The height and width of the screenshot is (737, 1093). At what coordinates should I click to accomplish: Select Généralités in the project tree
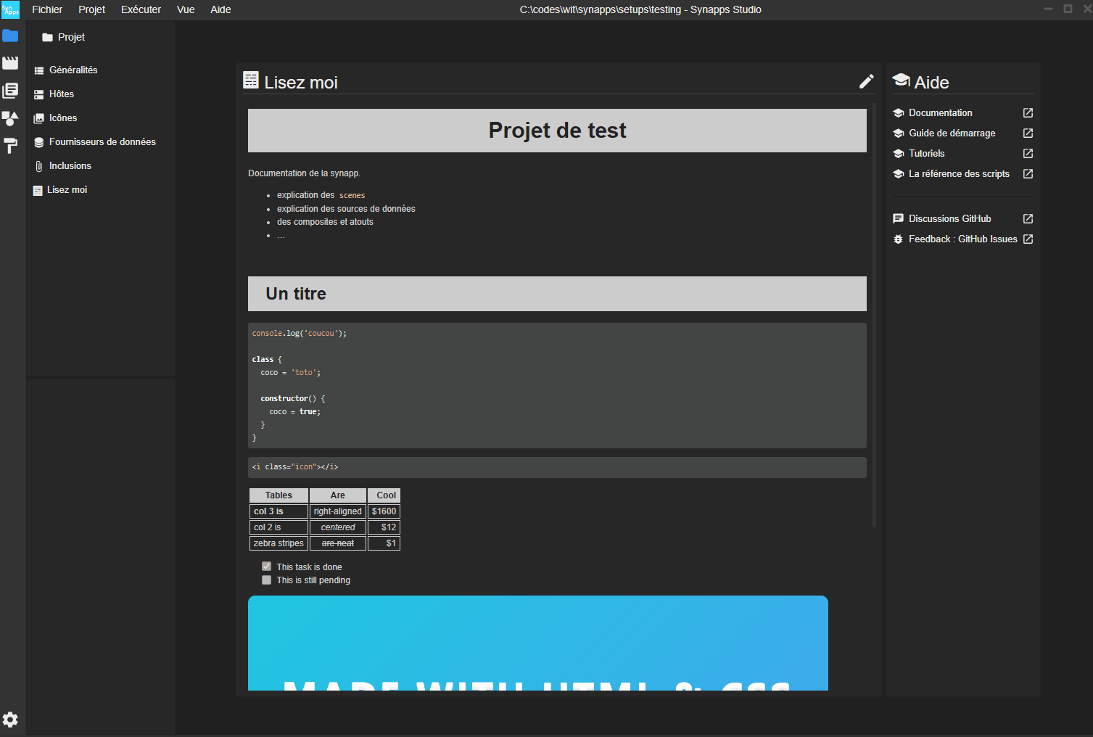point(73,70)
